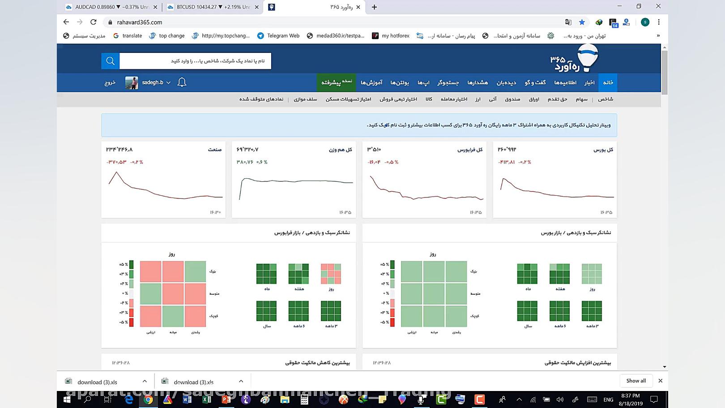Click the blue search magnifier icon
The image size is (725, 408).
point(110,61)
